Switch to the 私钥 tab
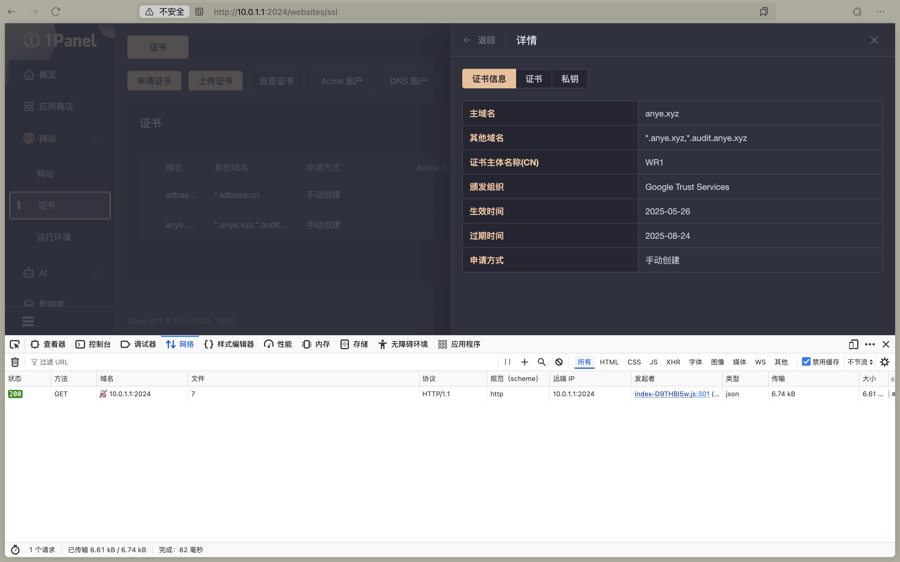 point(570,79)
